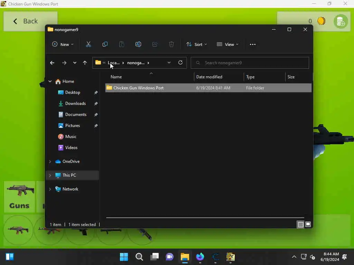Click the Copy icon in Explorer toolbar

click(105, 45)
